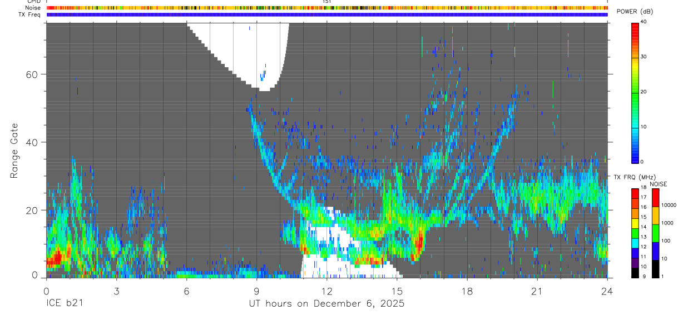
Task: Click the 40 tick label on Range Gate axis
Action: click(32, 142)
